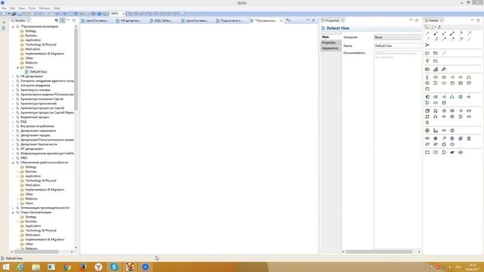The height and width of the screenshot is (272, 484).
Task: Expand the HR департамент model node
Action: click(13, 76)
